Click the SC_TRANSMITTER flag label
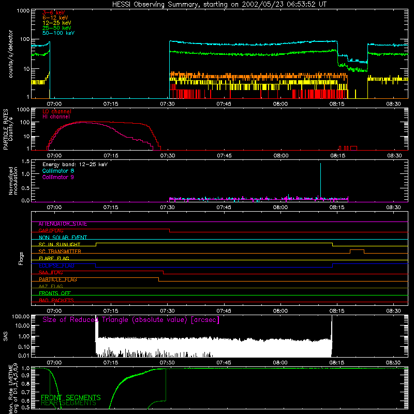 click(x=60, y=252)
